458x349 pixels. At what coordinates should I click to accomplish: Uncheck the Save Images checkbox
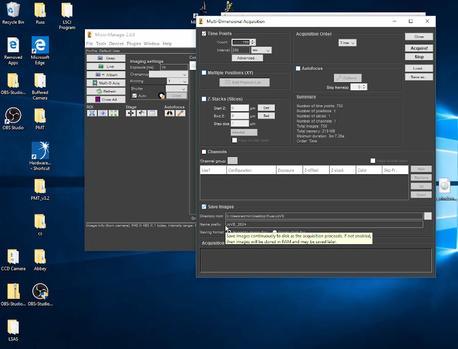click(x=204, y=207)
